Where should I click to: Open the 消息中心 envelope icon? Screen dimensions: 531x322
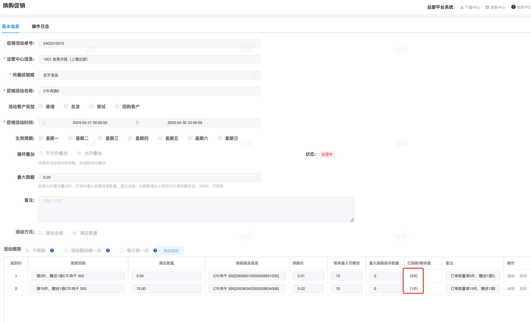487,7
